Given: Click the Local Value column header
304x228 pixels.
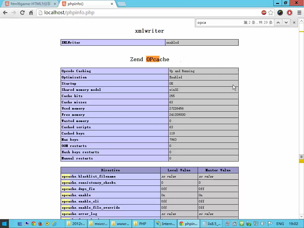Looking at the screenshot, I should (x=179, y=170).
